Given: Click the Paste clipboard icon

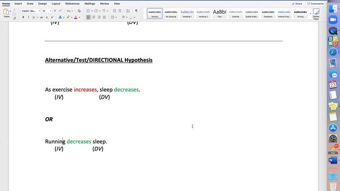Looking at the screenshot, I should coord(6,12).
